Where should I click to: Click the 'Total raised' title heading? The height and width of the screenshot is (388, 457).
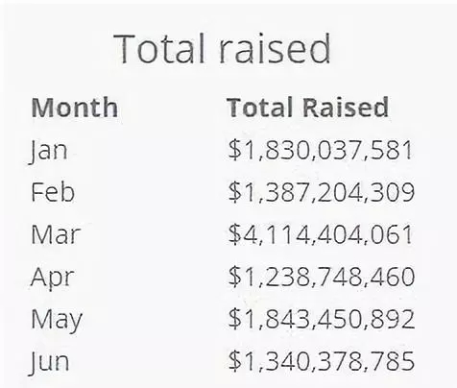(222, 49)
